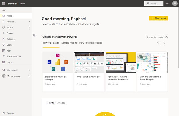Click the Recent clock icon

point(3,27)
